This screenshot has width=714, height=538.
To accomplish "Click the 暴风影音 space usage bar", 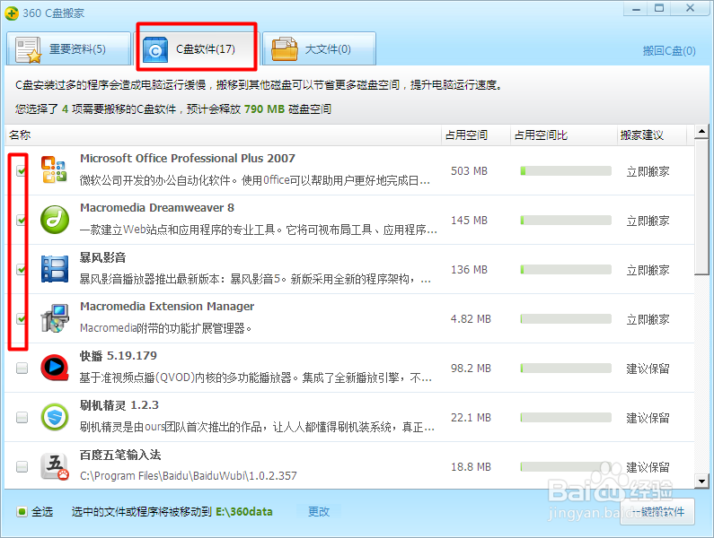I will click(566, 270).
